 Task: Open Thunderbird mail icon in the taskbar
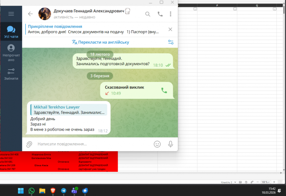click(85, 191)
